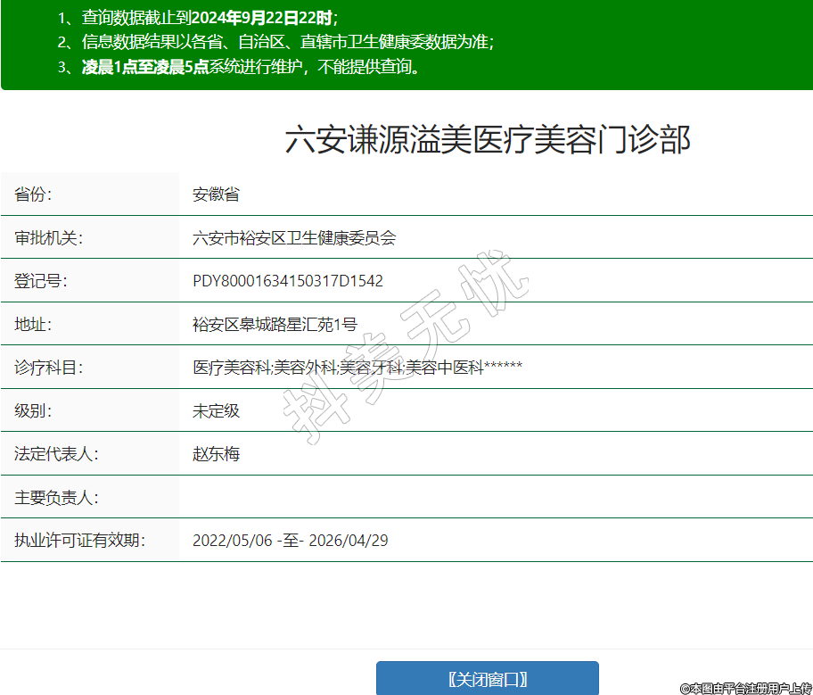Select the registration number PDY80001634150317D1542
Viewport: 813px width, 695px height.
click(288, 281)
